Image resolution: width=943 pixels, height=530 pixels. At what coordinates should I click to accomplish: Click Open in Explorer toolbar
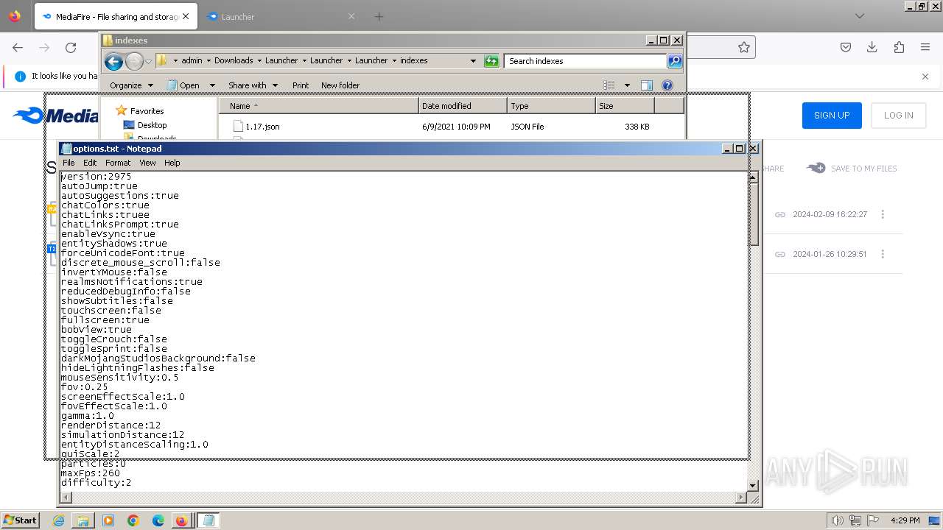pyautogui.click(x=183, y=85)
